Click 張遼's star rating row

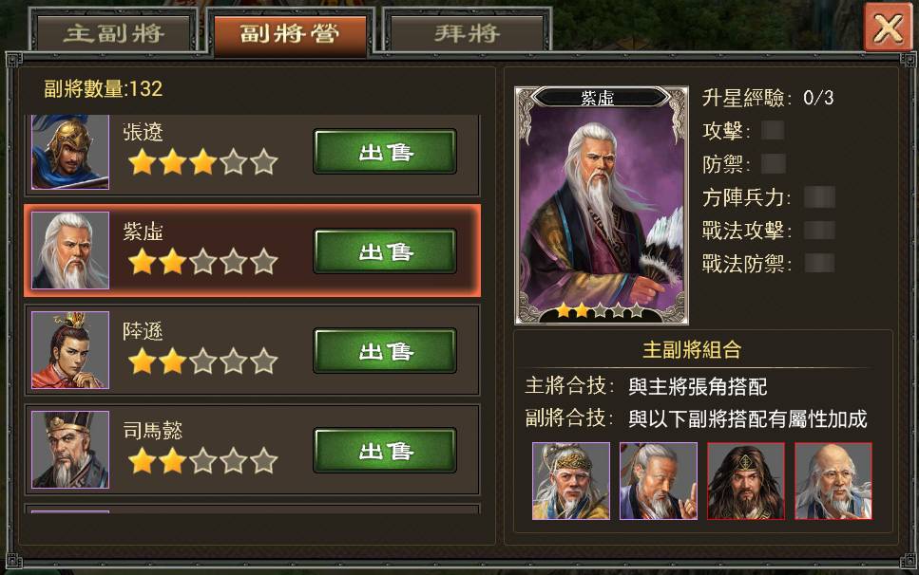tap(202, 162)
